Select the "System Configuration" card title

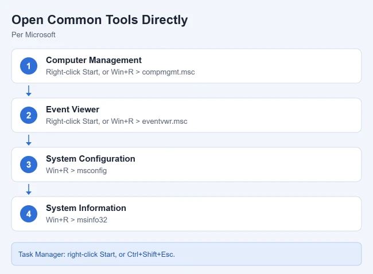(x=91, y=159)
